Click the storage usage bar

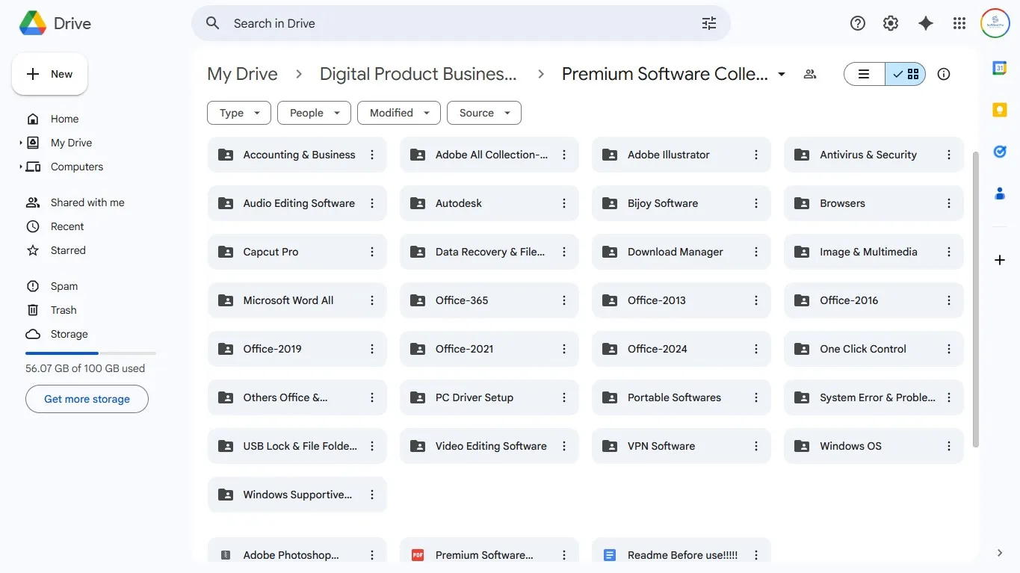90,353
